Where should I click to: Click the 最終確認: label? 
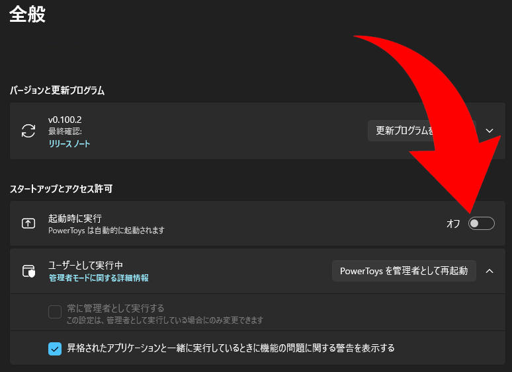point(65,131)
